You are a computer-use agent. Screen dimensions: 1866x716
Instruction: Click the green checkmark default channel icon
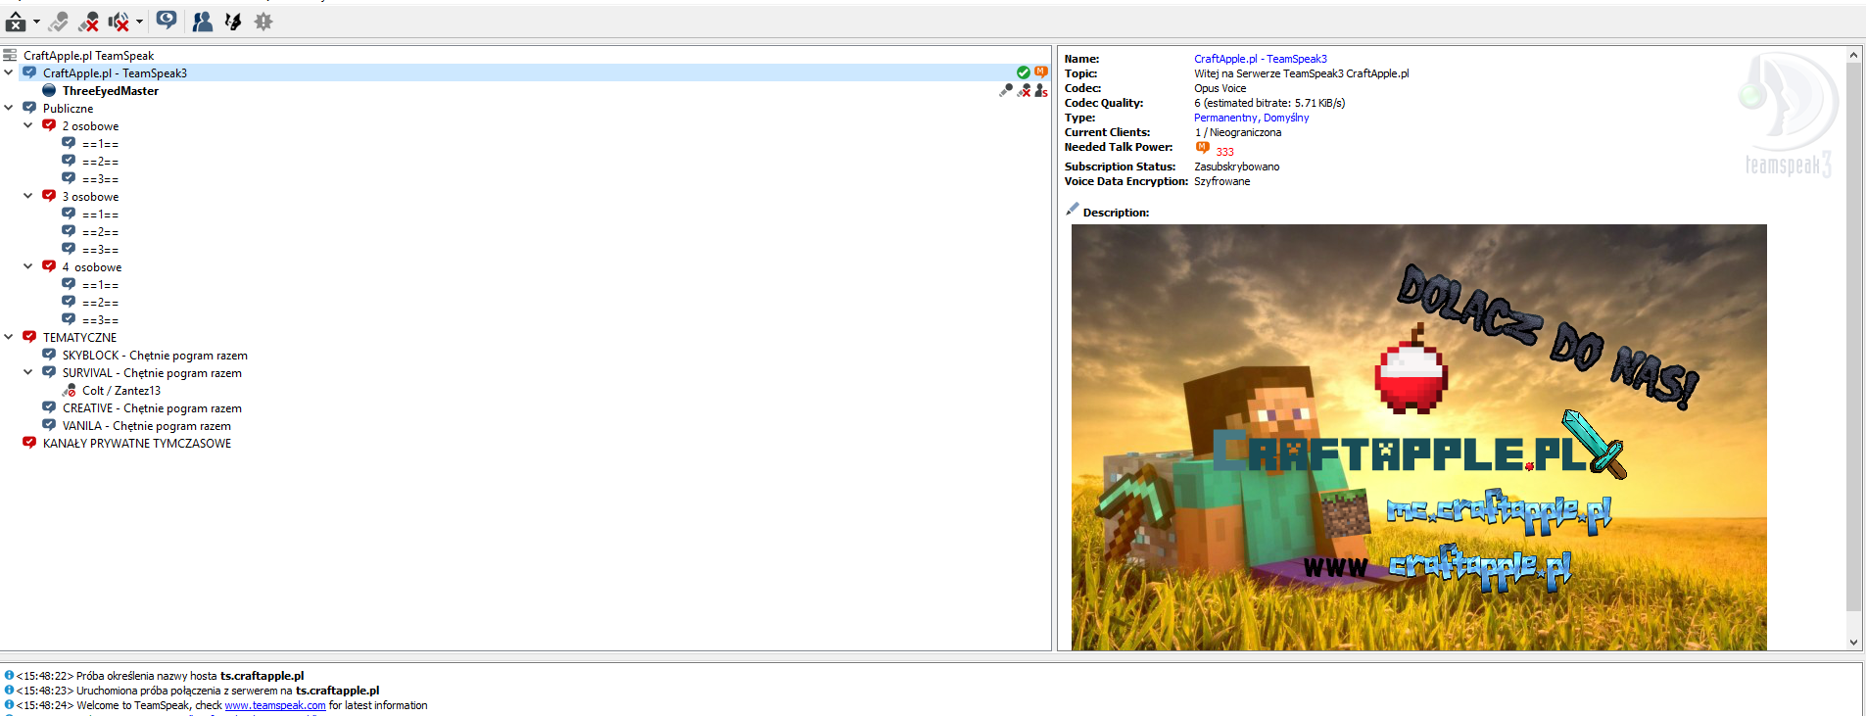pos(1023,72)
